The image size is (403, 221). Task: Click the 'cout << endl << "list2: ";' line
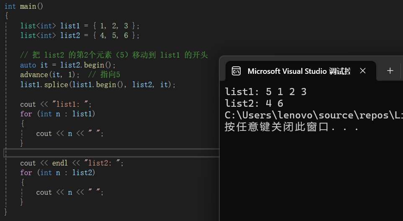[72, 163]
